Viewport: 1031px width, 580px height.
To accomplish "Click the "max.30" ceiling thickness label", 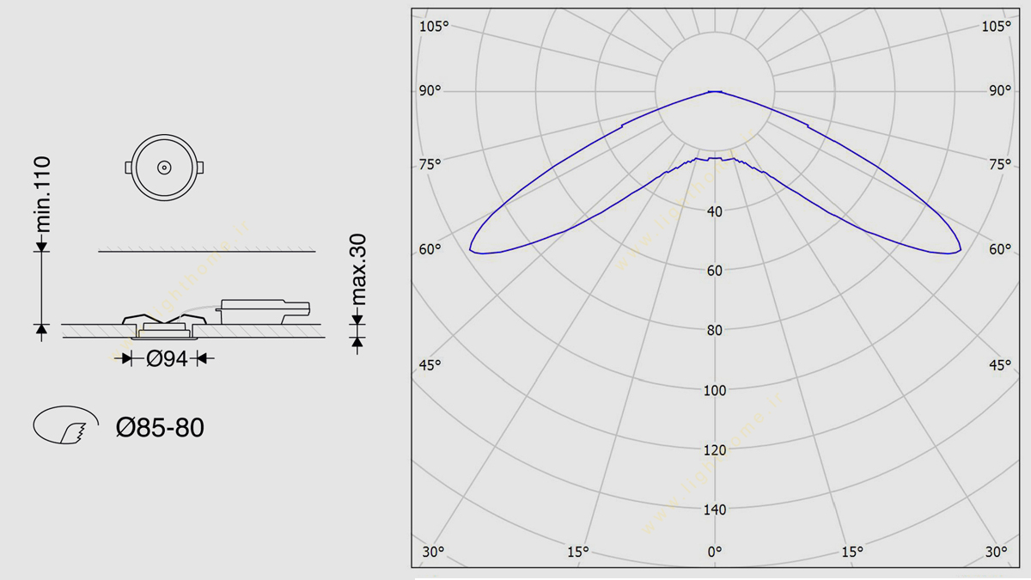I will (x=358, y=269).
